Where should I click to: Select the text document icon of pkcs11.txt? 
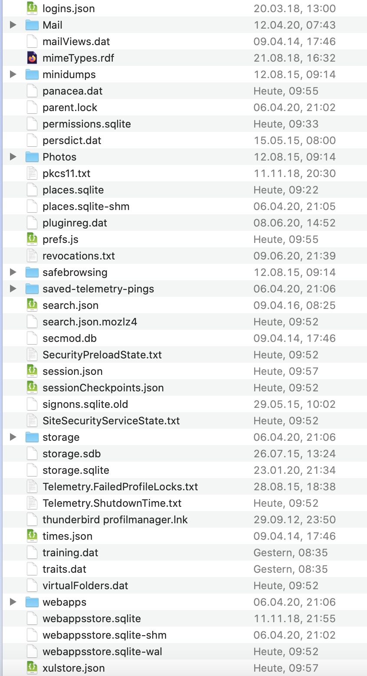coord(32,173)
